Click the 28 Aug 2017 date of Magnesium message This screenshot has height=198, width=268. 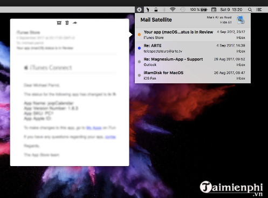(229, 59)
